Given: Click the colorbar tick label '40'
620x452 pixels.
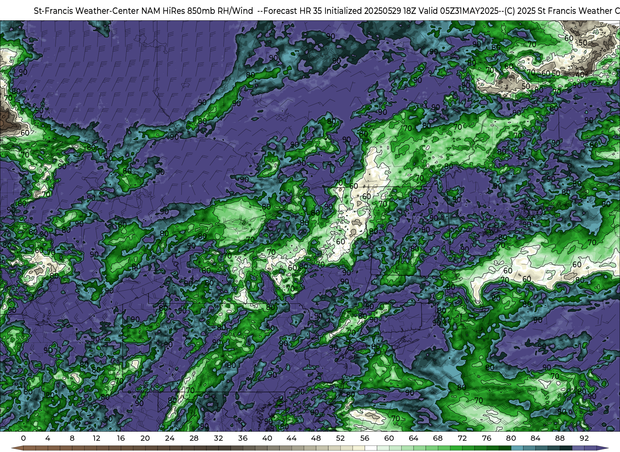Looking at the screenshot, I should click(267, 438).
